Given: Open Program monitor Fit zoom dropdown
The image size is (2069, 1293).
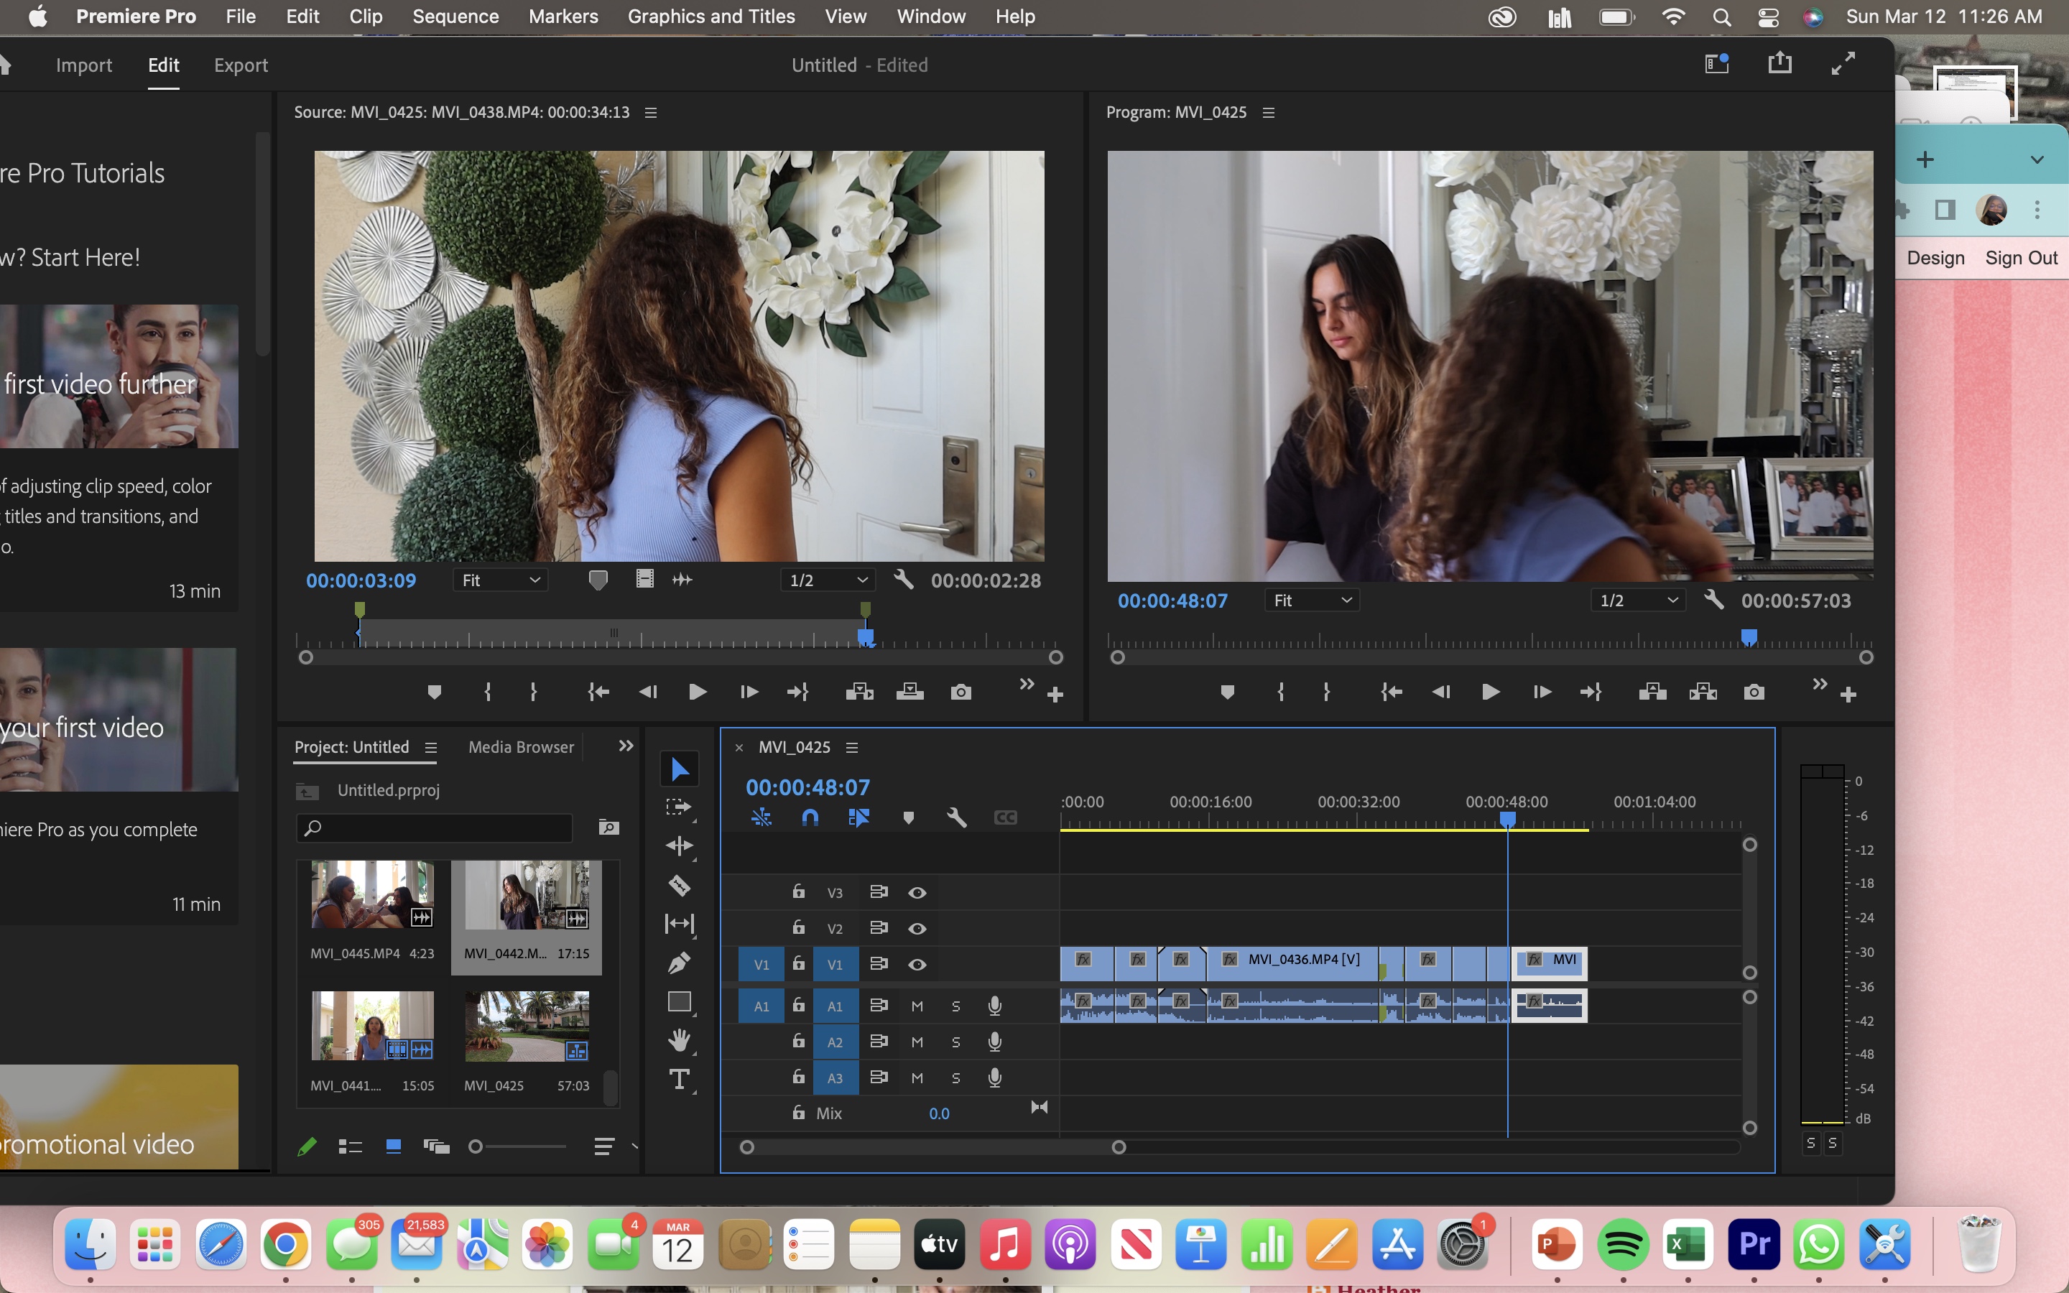Looking at the screenshot, I should coord(1313,601).
